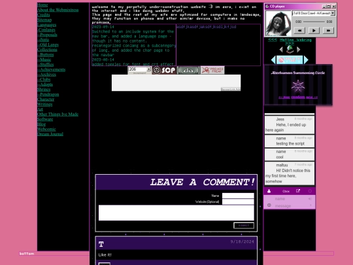The height and width of the screenshot is (265, 353).
Task: Open the Music nav link
Action: point(44,60)
